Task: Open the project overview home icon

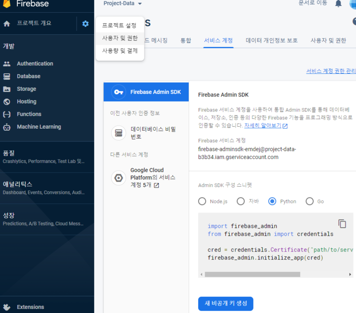Action: [x=7, y=23]
